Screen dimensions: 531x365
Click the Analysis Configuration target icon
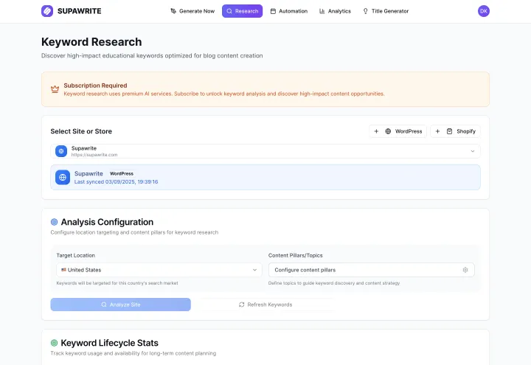[54, 222]
